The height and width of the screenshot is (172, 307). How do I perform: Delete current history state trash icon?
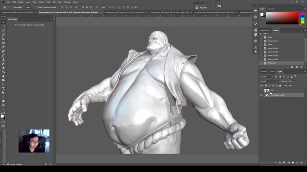[x=302, y=67]
